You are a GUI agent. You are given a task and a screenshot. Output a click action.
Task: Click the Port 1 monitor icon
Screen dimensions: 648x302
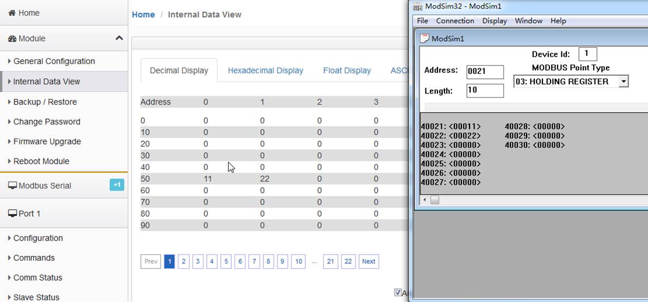coord(13,213)
